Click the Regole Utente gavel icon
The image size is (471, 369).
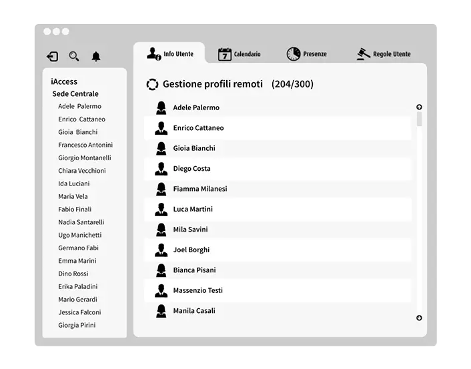[x=363, y=54]
